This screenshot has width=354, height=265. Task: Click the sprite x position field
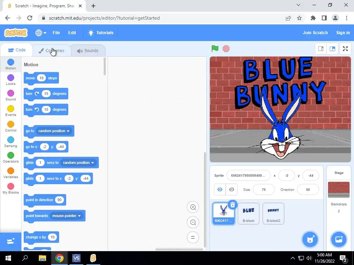pyautogui.click(x=287, y=176)
